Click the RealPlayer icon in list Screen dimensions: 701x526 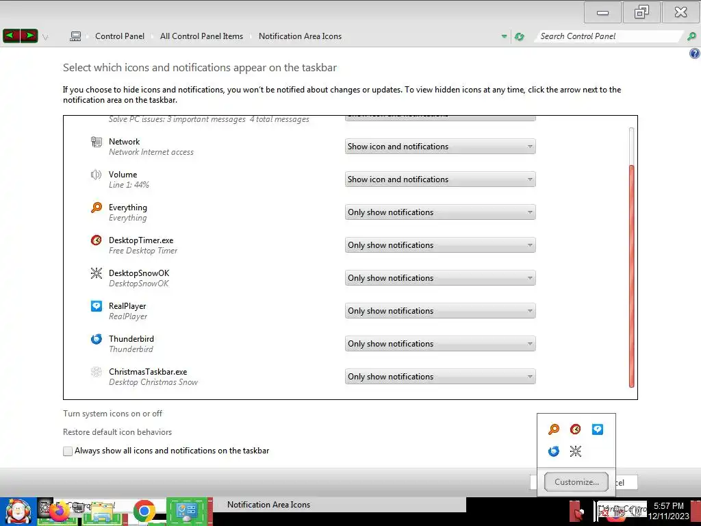(x=96, y=306)
